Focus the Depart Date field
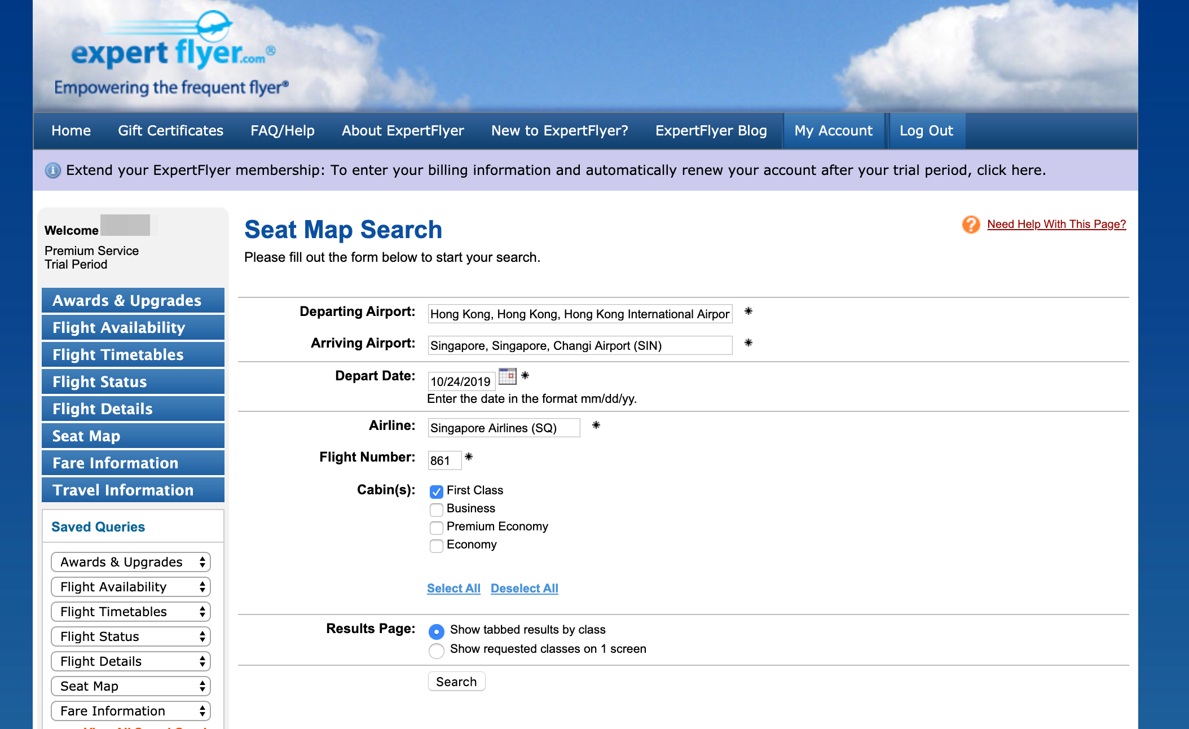 [x=461, y=381]
